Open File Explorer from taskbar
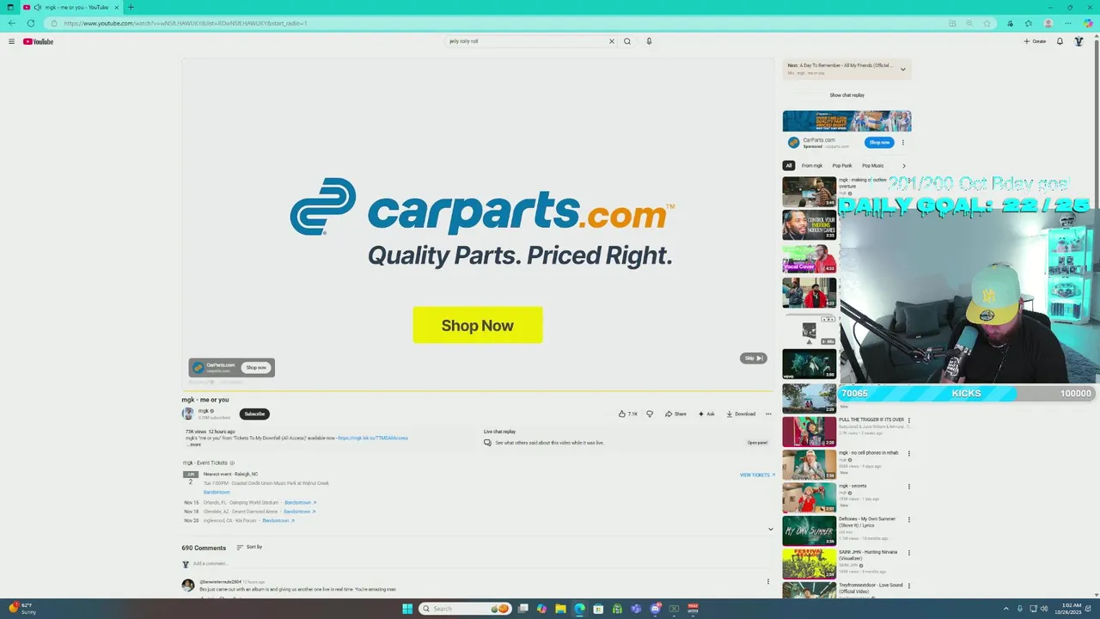Image resolution: width=1100 pixels, height=619 pixels. pos(560,609)
